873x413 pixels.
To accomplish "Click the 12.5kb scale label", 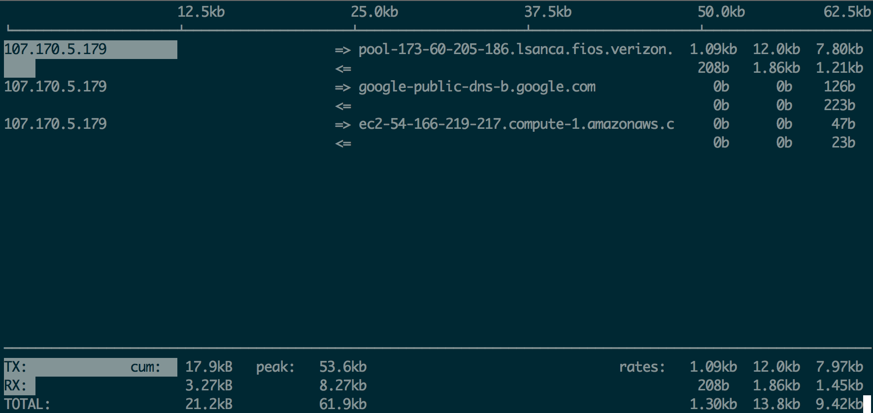I will tap(201, 12).
